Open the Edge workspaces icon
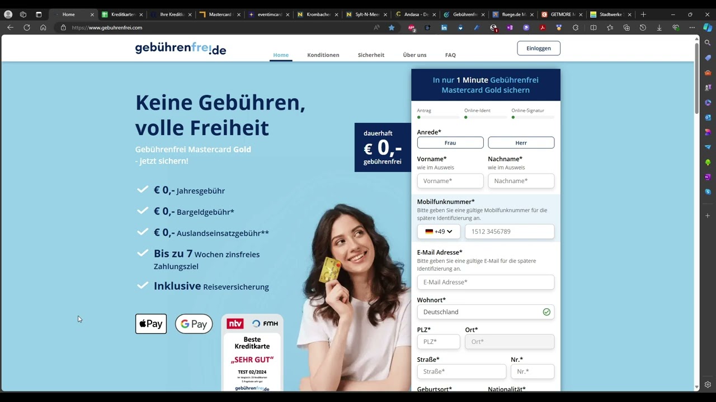The image size is (716, 402). coord(23,15)
